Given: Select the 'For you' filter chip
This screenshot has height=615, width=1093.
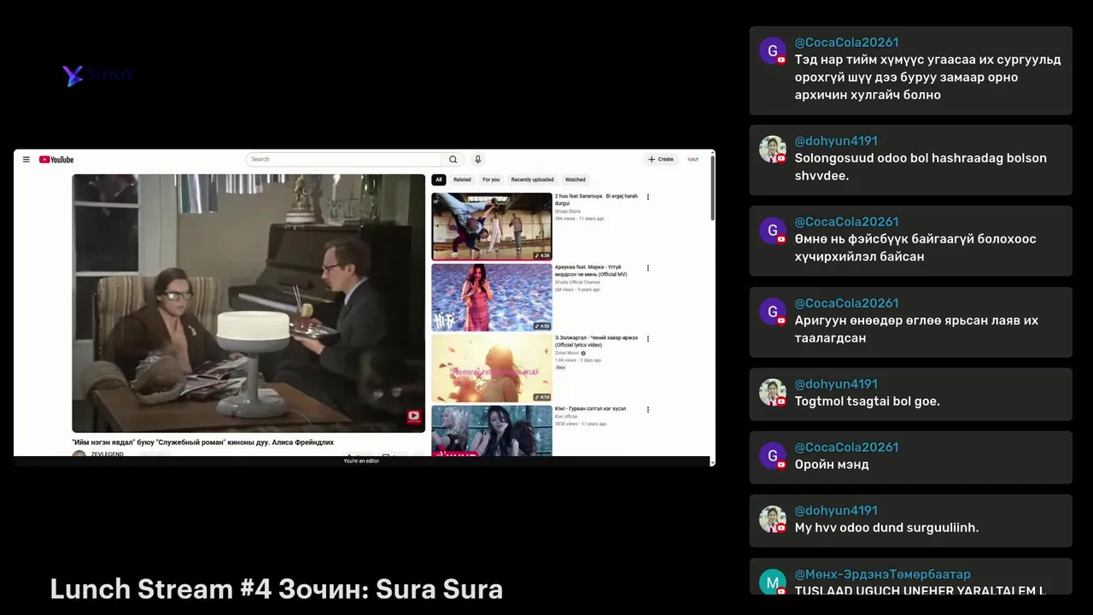Looking at the screenshot, I should 491,180.
